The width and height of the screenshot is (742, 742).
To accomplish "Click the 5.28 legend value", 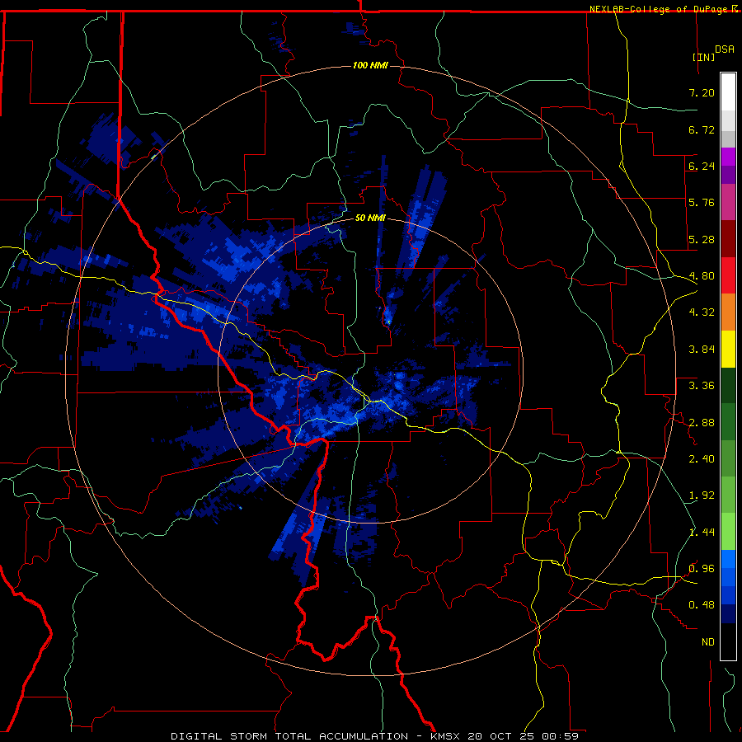I will pyautogui.click(x=702, y=239).
